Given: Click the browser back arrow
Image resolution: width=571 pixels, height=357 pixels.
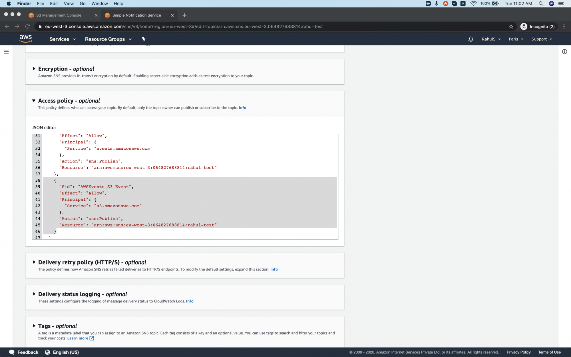Looking at the screenshot, I should [7, 27].
